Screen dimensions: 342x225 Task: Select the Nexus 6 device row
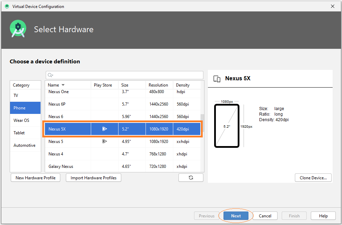(123, 117)
